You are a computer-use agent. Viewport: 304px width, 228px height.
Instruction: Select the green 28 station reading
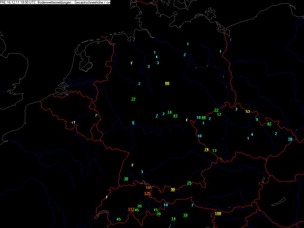(x=159, y=214)
